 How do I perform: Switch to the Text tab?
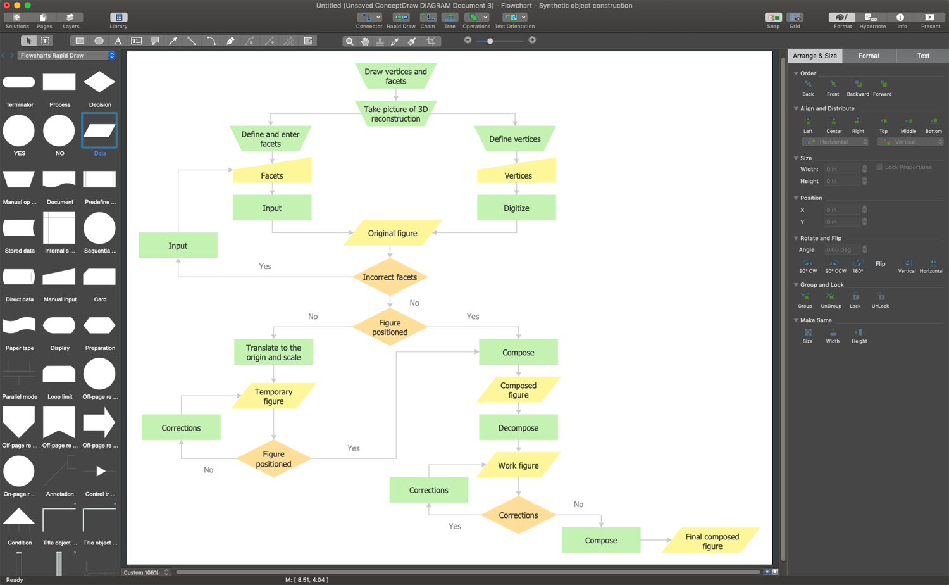(x=922, y=56)
